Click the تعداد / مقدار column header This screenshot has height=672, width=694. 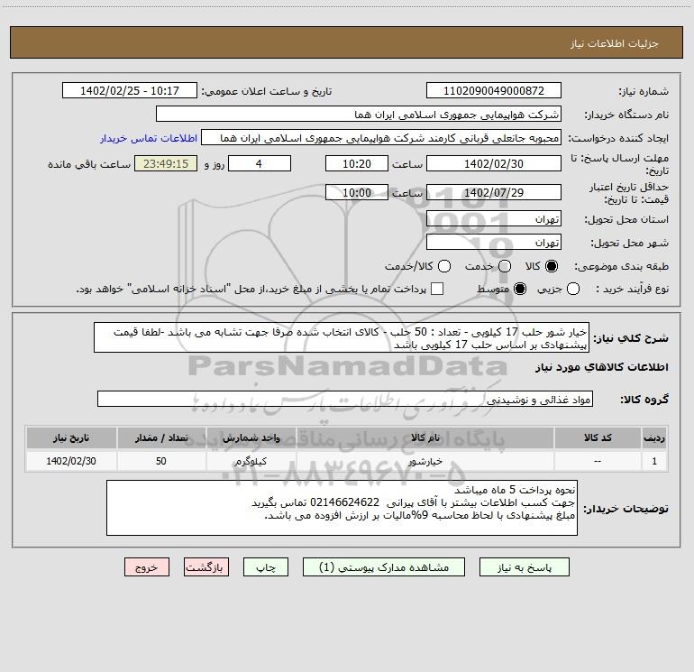click(x=161, y=437)
